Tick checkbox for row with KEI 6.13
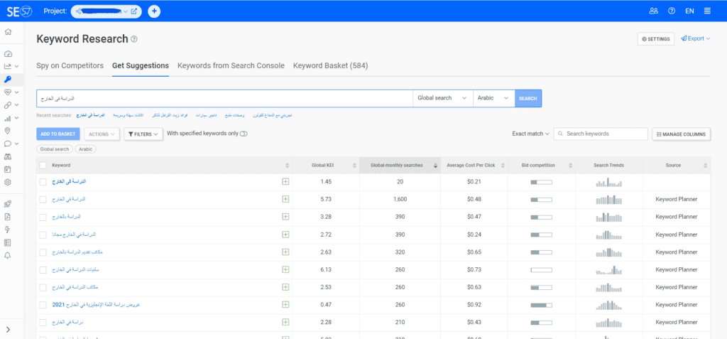This screenshot has width=727, height=339. 43,270
